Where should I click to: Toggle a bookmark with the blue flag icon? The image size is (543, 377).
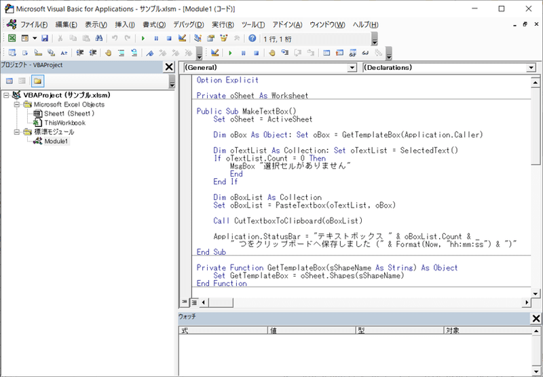pos(149,53)
